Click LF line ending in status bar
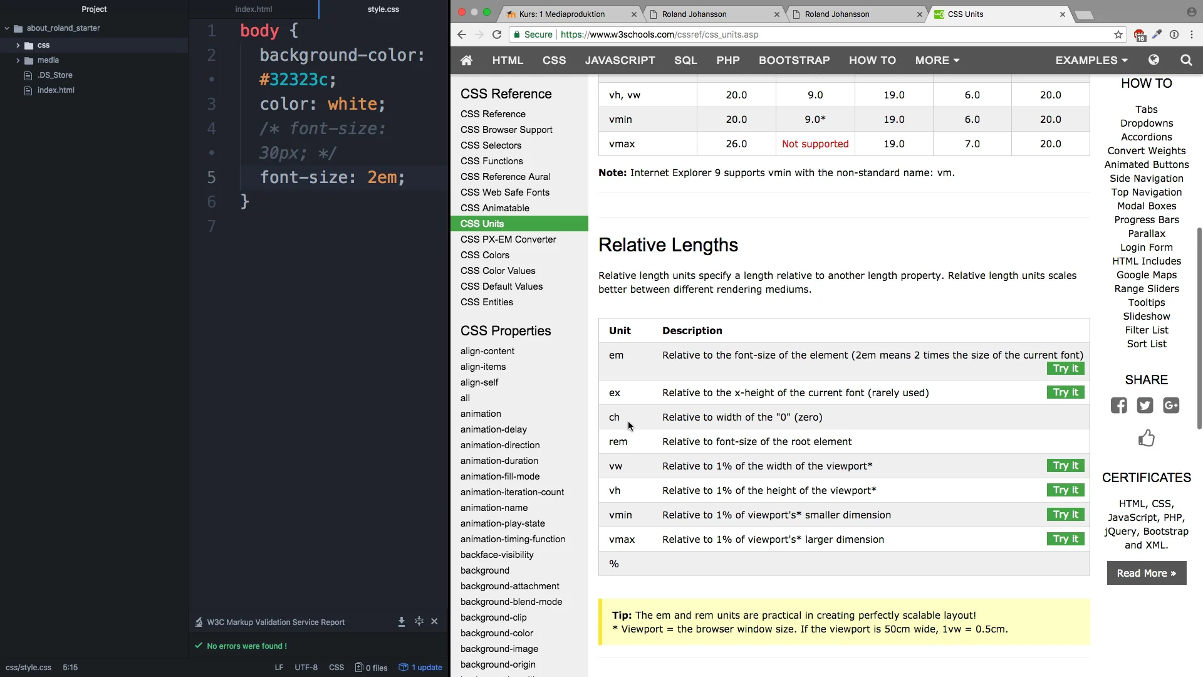Viewport: 1203px width, 677px height. pyautogui.click(x=279, y=667)
